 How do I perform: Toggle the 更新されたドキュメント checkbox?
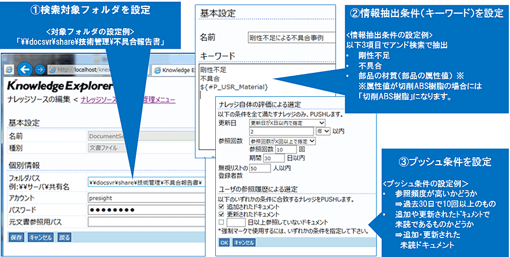pos(222,214)
